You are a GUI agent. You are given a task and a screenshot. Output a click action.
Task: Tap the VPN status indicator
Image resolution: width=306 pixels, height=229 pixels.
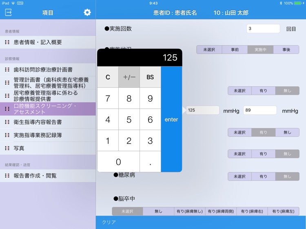(x=20, y=3)
